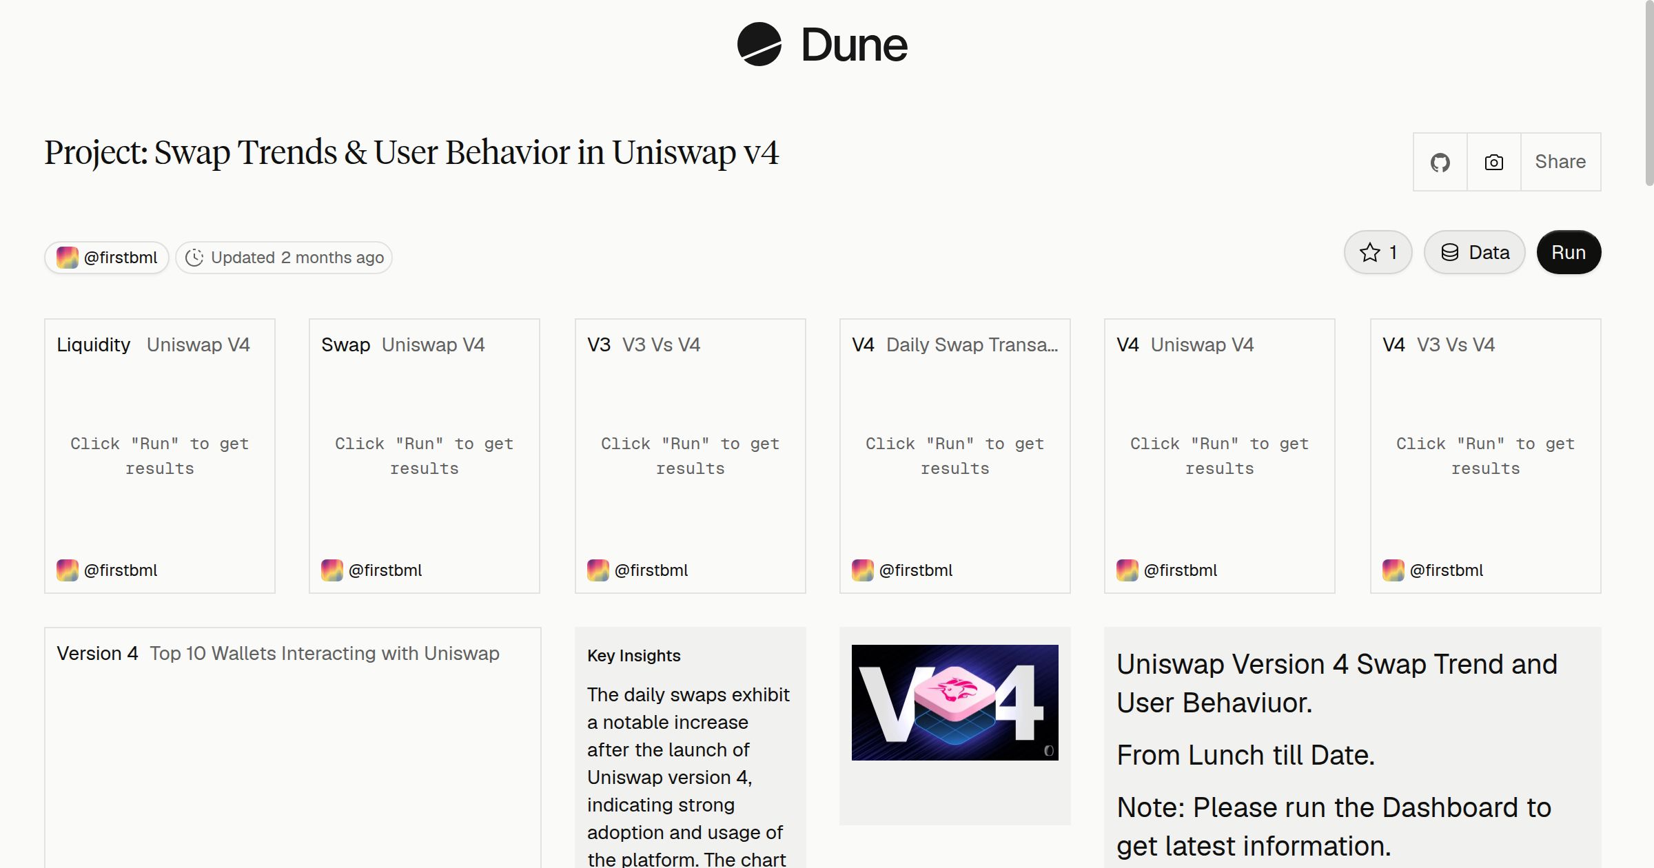Screen dimensions: 1654x868
Task: Click the clock icon beside Updated
Action: click(x=194, y=258)
